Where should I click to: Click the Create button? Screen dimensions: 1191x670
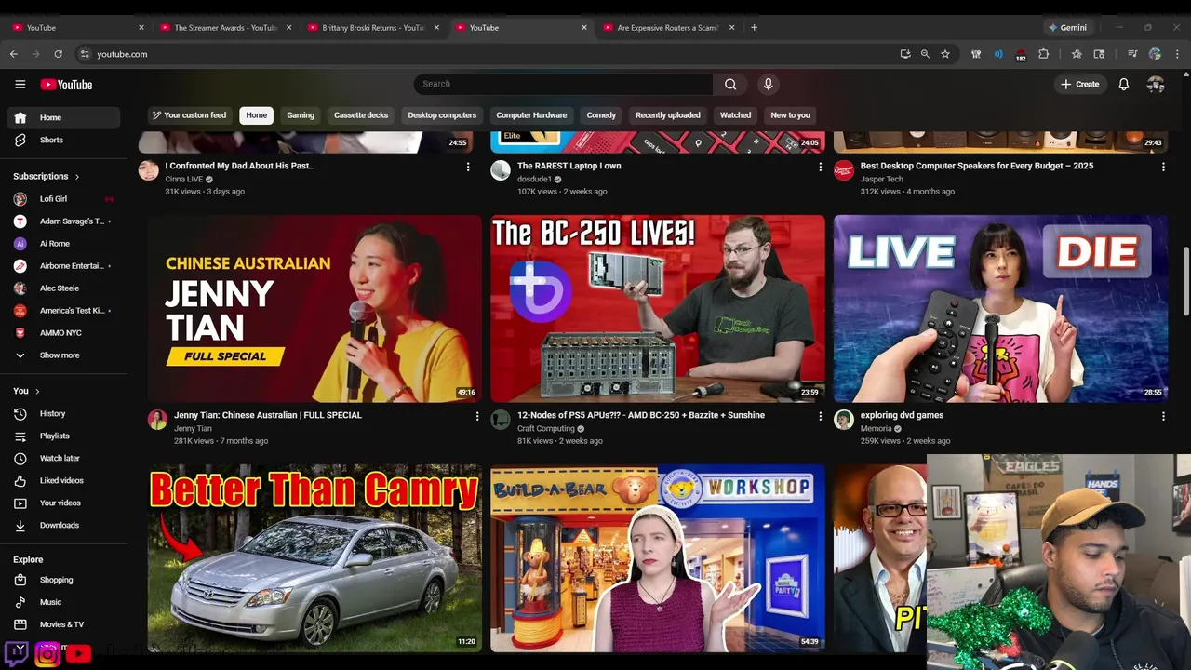(1079, 85)
